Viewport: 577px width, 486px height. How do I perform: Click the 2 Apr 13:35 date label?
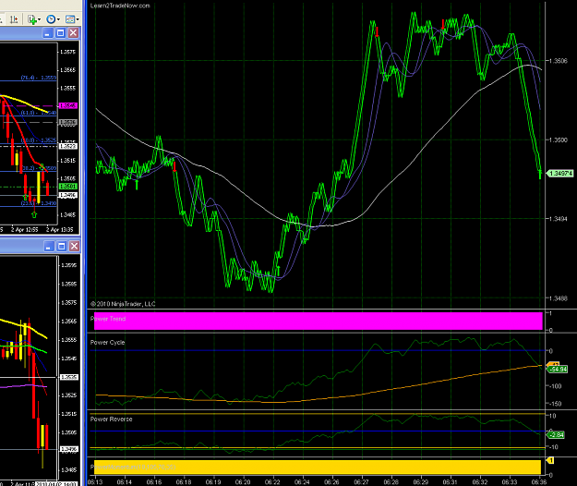[60, 229]
